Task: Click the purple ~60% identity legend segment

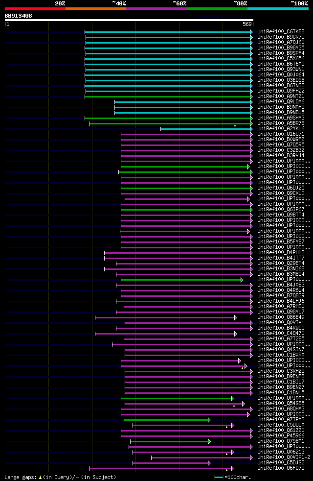Action: coord(156,9)
